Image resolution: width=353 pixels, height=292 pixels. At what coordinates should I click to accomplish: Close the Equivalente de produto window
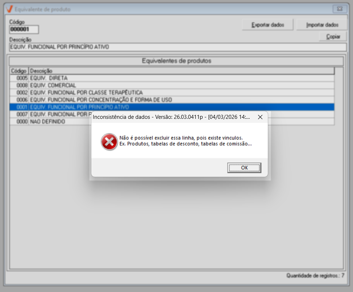pyautogui.click(x=340, y=9)
